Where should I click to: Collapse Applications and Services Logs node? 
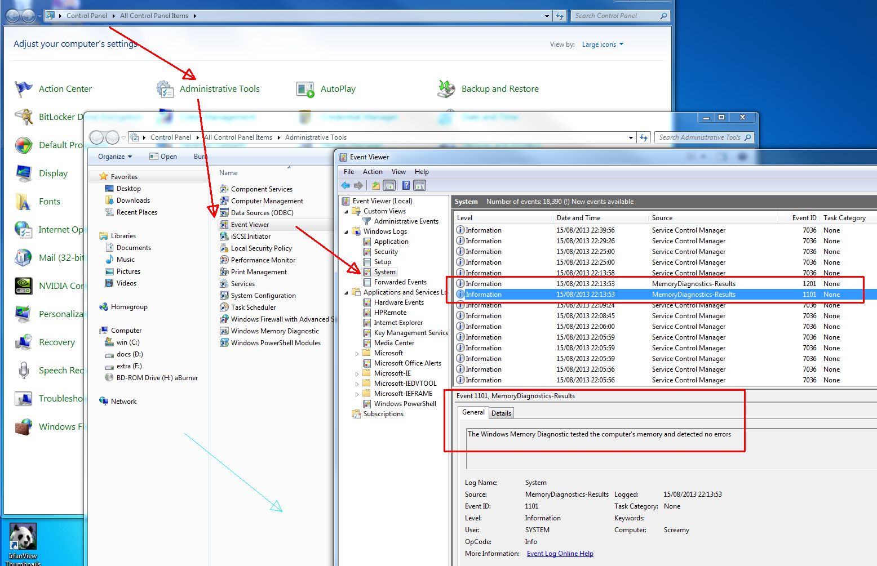pos(347,293)
